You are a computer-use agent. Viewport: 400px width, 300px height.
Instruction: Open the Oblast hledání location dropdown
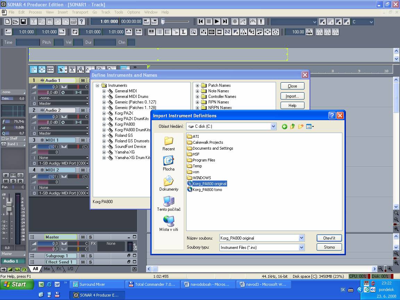(274, 126)
